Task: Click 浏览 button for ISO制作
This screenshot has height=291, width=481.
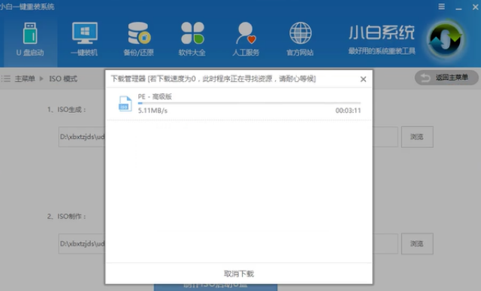Action: pyautogui.click(x=417, y=244)
